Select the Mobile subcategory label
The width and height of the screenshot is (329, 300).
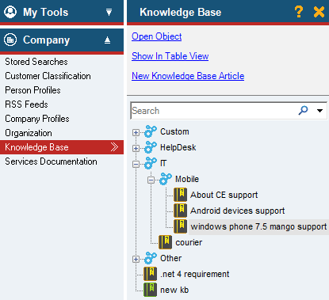[187, 179]
